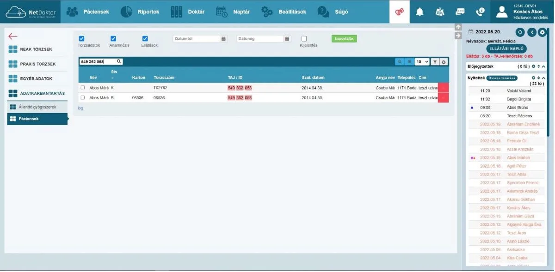The image size is (555, 272).
Task: Click the phone info support icon
Action: (480, 12)
